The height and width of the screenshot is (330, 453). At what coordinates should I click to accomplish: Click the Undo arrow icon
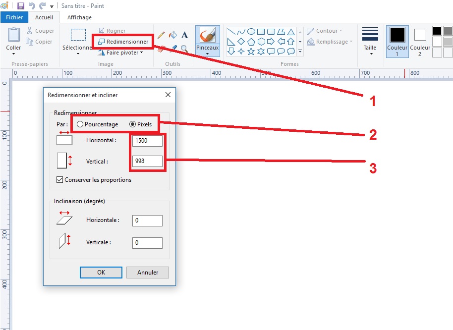pyautogui.click(x=32, y=6)
